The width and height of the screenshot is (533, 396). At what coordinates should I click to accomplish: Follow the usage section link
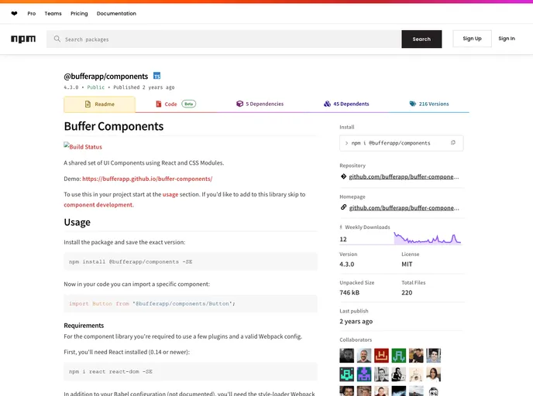click(x=170, y=194)
